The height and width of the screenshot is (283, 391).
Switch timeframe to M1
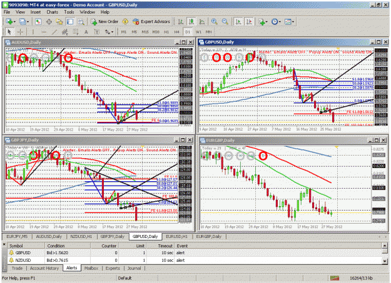[124, 32]
